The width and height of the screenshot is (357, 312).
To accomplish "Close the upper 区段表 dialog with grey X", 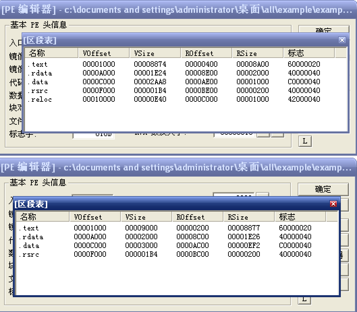I will point(342,40).
